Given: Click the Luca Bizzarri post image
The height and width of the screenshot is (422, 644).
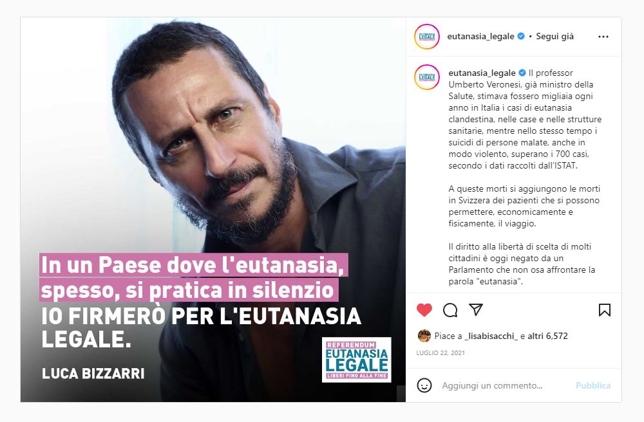Looking at the screenshot, I should 213,210.
